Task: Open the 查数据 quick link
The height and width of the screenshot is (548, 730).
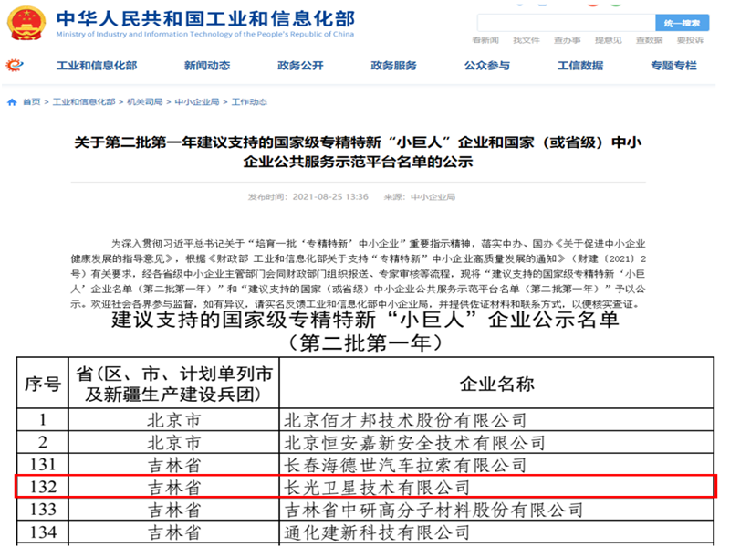Action: pos(650,41)
